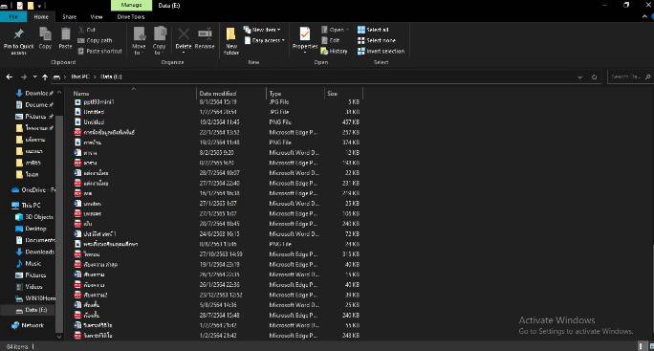The width and height of the screenshot is (654, 351).
Task: Sort by the Size column header
Action: coord(343,94)
